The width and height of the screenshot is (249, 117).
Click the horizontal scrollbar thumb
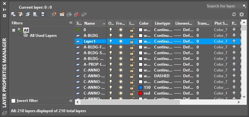click(x=130, y=102)
